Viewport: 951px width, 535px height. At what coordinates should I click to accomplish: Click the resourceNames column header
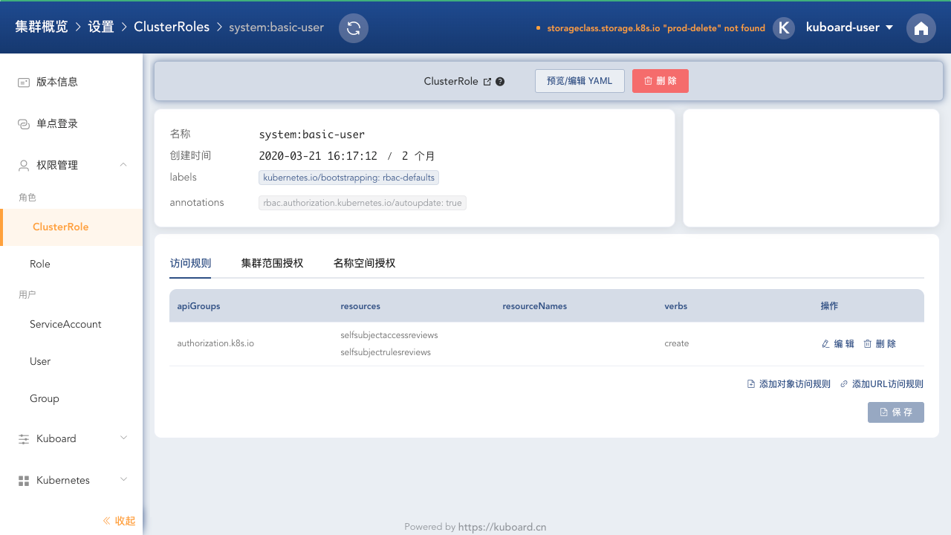535,306
